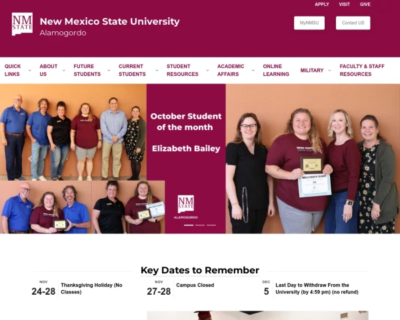Image resolution: width=400 pixels, height=320 pixels.
Task: Go to the second carousel slide indicator
Action: click(x=200, y=225)
